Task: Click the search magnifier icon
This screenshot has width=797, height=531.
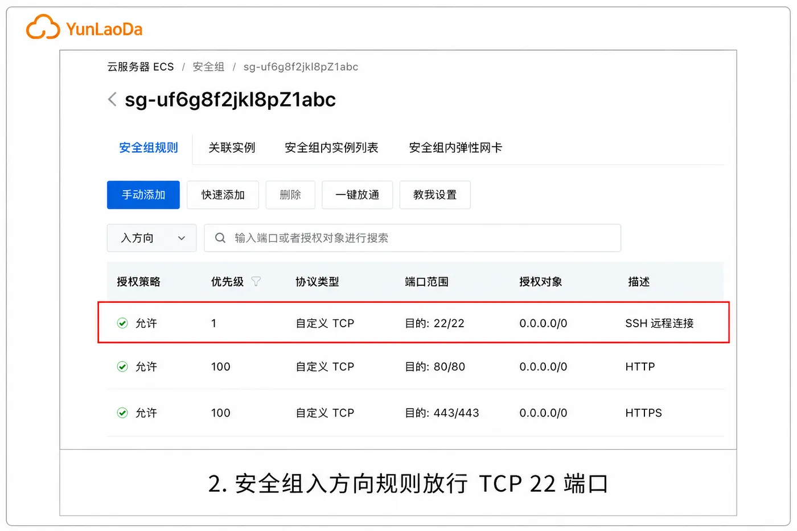Action: pyautogui.click(x=220, y=238)
